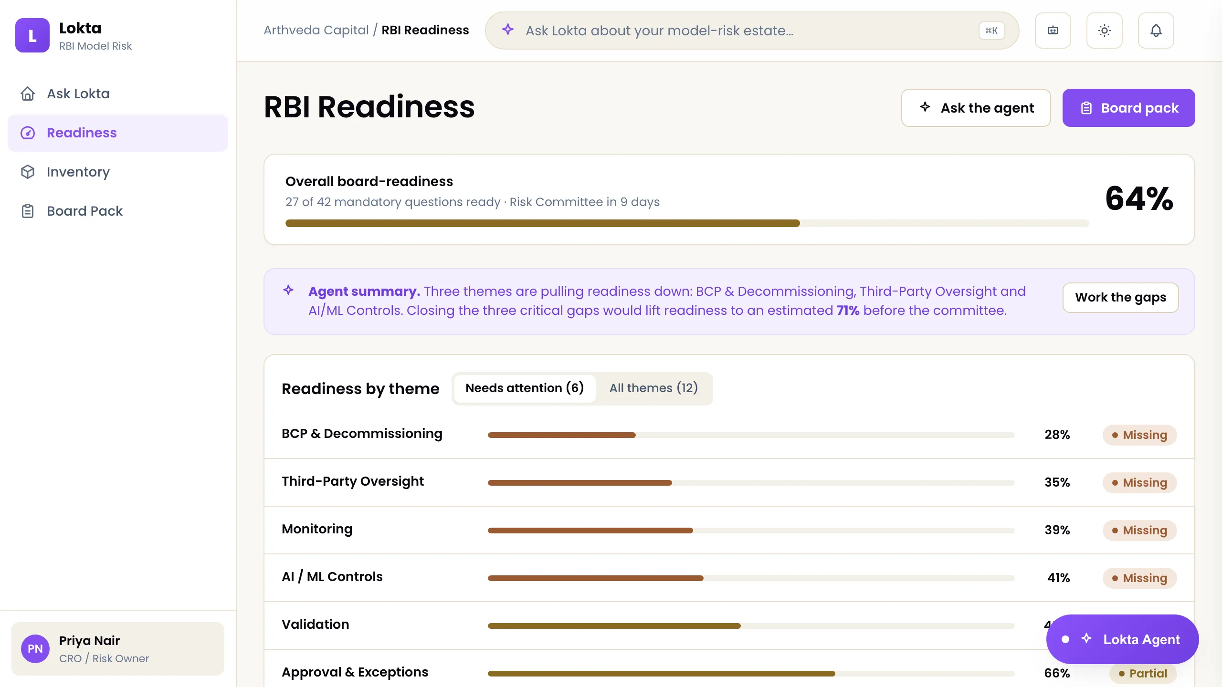
Task: Click Missing badge for Monitoring row
Action: (1139, 531)
